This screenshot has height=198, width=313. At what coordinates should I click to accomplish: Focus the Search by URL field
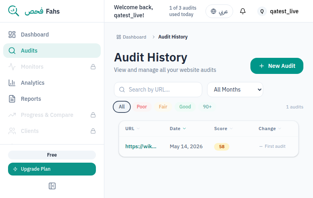[158, 90]
